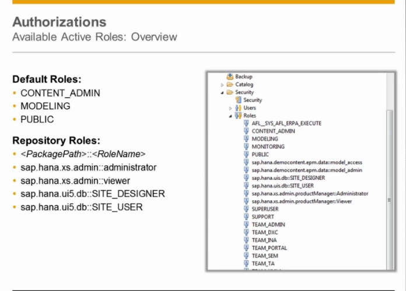406x291 pixels.
Task: Click role icon beside productManager::Viewer
Action: click(247, 201)
